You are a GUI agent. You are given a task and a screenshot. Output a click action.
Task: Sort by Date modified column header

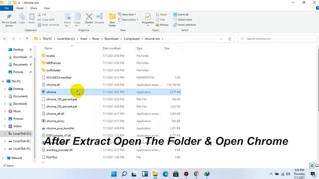(x=112, y=48)
